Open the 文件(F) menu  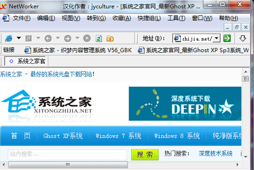[x=22, y=18]
